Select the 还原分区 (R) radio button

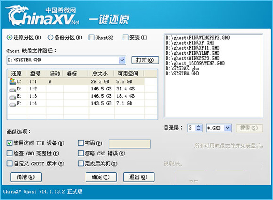pos(10,37)
